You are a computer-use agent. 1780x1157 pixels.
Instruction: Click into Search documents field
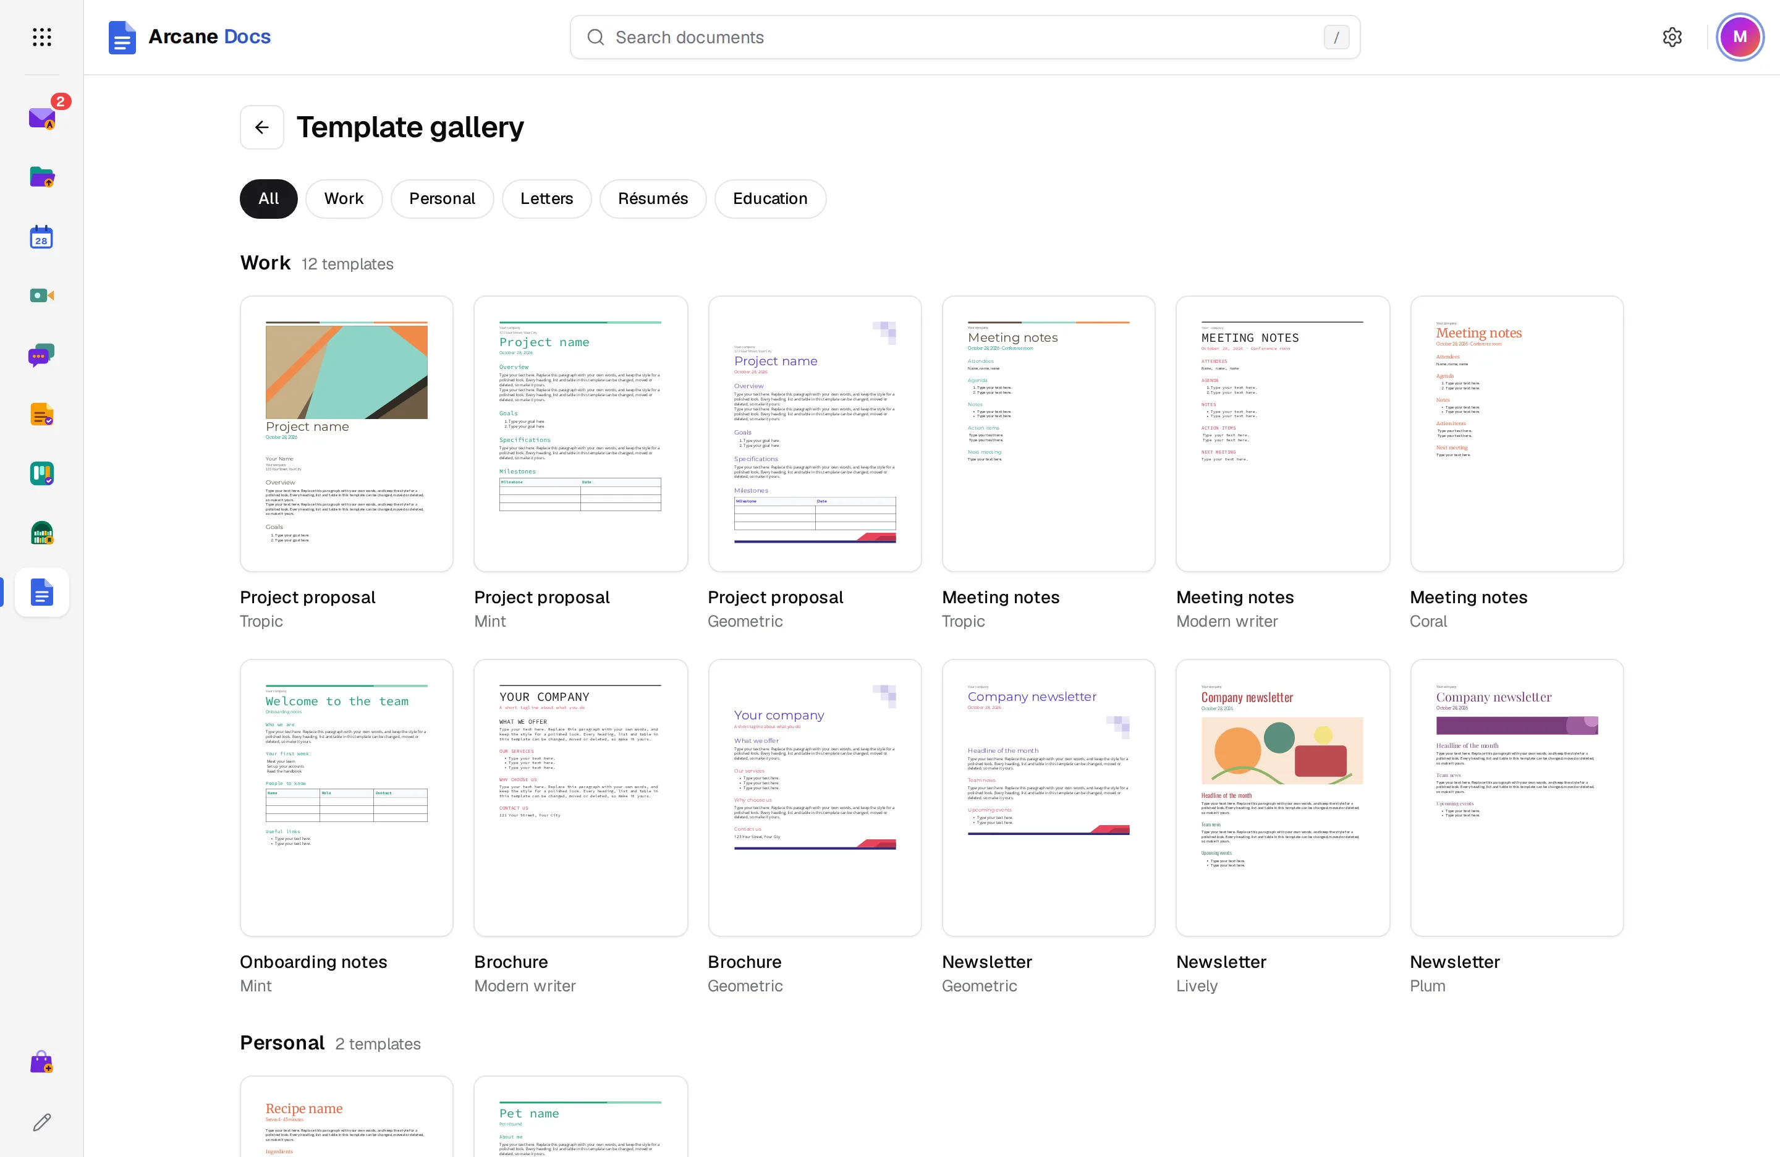[x=965, y=36]
